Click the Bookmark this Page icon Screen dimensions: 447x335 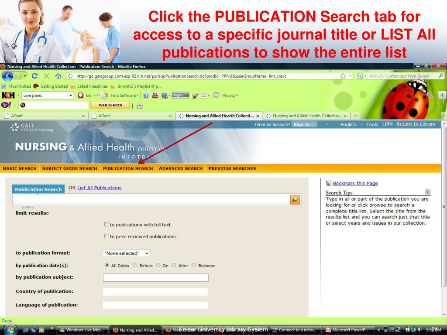[x=329, y=183]
